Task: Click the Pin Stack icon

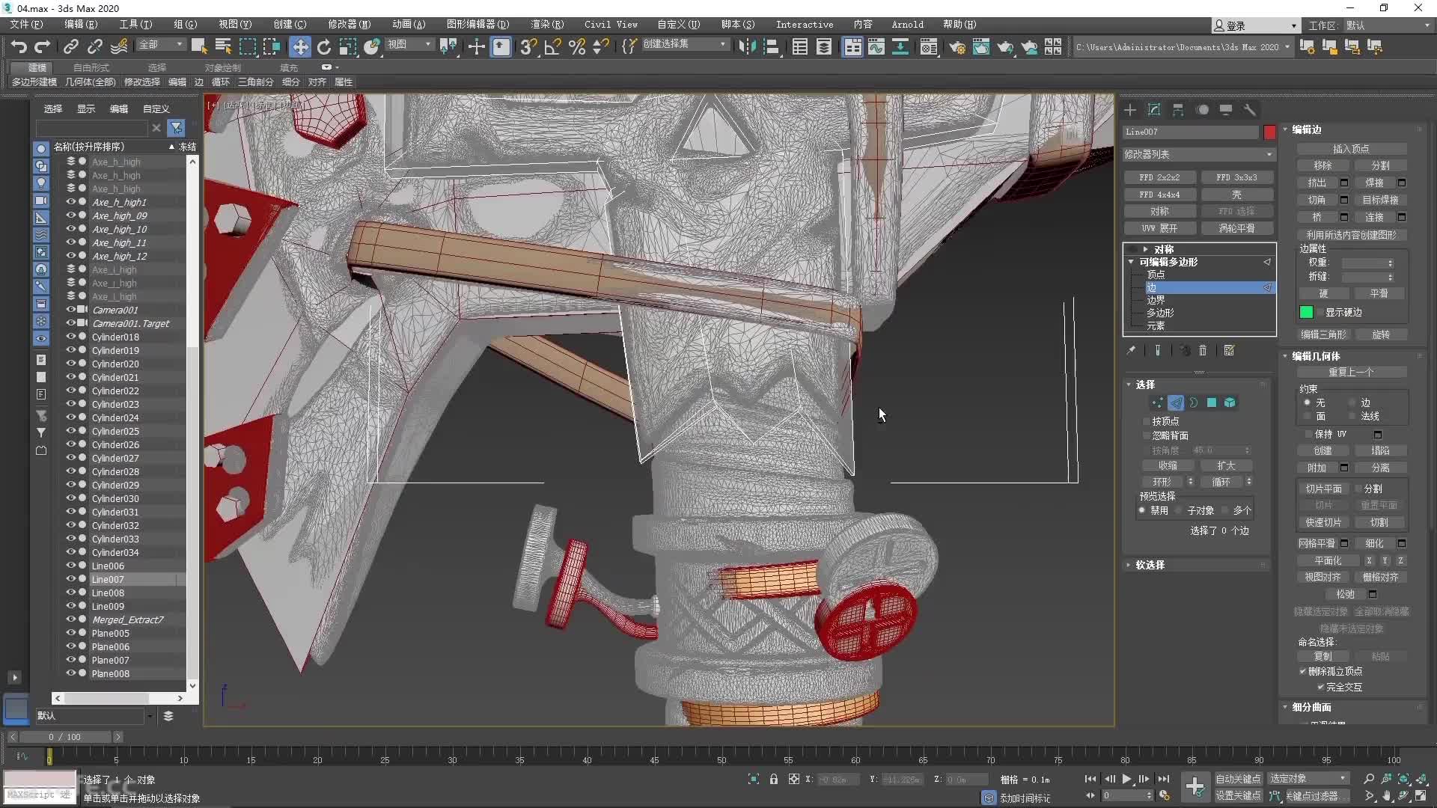Action: (x=1131, y=350)
